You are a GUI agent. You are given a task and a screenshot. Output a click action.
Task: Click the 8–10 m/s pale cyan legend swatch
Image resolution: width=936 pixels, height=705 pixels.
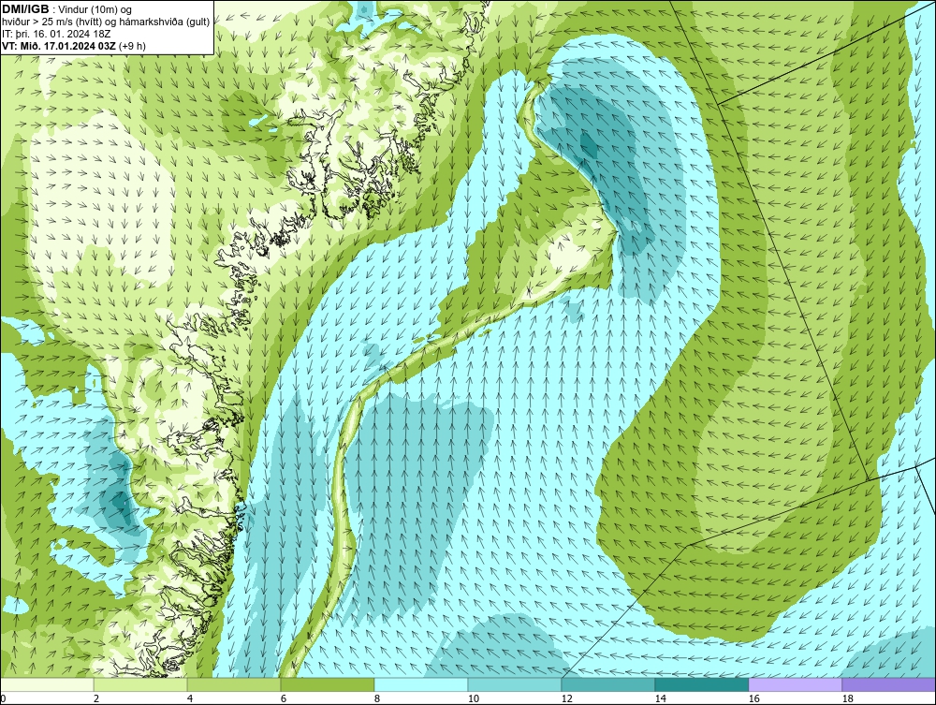(421, 684)
